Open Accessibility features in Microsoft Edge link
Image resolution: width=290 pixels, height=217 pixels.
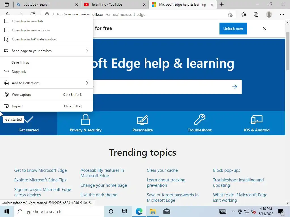(x=102, y=173)
